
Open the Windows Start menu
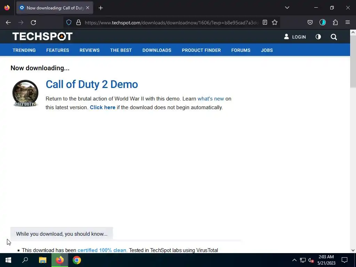click(x=8, y=260)
